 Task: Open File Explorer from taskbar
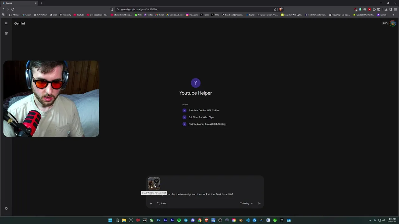(124, 220)
